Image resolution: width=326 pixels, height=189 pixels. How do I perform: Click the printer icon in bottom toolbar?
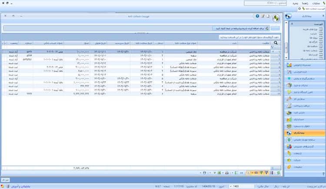227,173
